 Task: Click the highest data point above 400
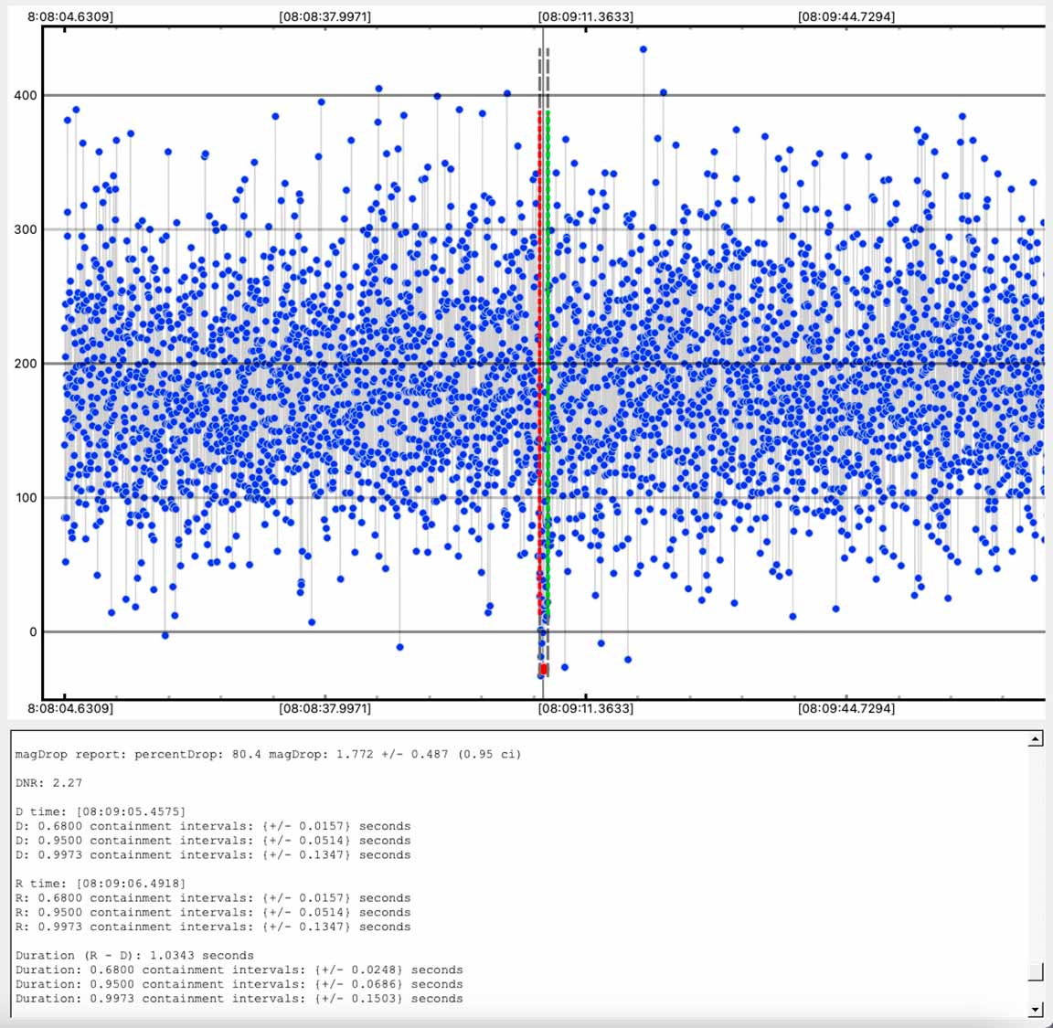tap(643, 49)
